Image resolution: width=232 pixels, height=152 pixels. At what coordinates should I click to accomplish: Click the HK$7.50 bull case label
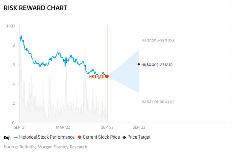(x=158, y=40)
